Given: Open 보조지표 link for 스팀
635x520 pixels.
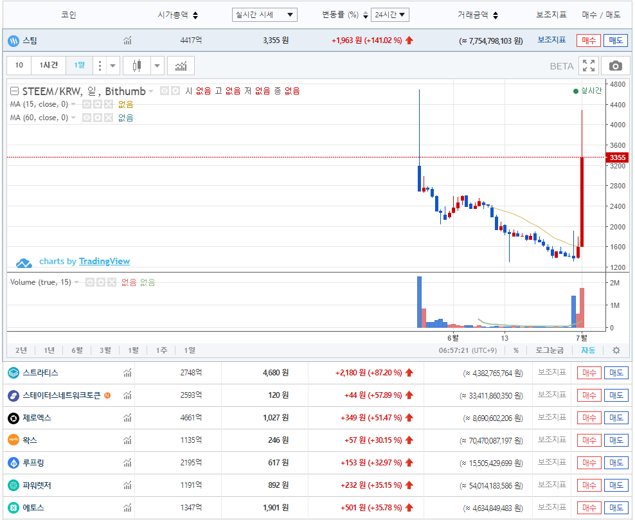Looking at the screenshot, I should coord(551,40).
